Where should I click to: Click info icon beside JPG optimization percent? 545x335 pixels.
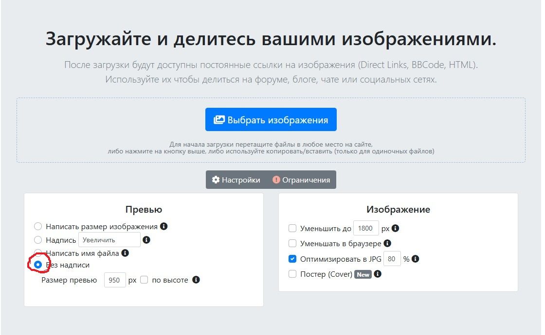pos(415,259)
